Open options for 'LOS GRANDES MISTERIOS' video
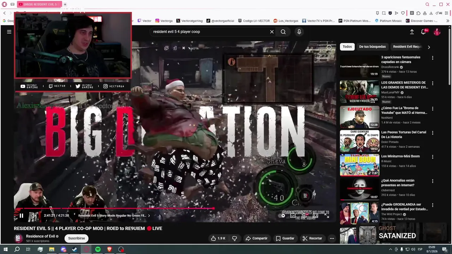This screenshot has width=452, height=254. (x=433, y=83)
